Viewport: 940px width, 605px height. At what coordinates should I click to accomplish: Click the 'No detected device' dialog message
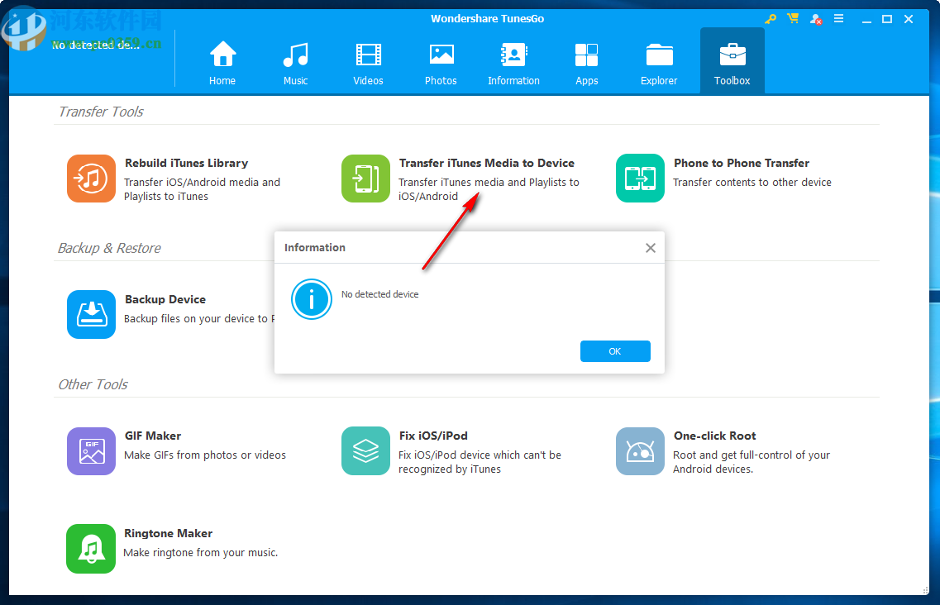[x=380, y=294]
